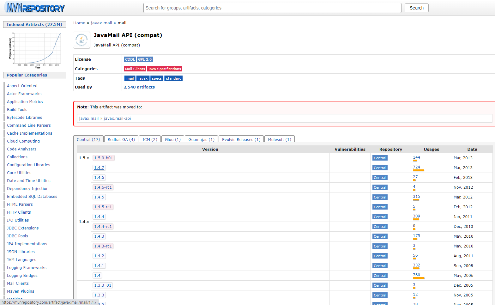Viewport: 495px width, 305px height.
Task: Open the ICM repository tab
Action: click(x=150, y=139)
